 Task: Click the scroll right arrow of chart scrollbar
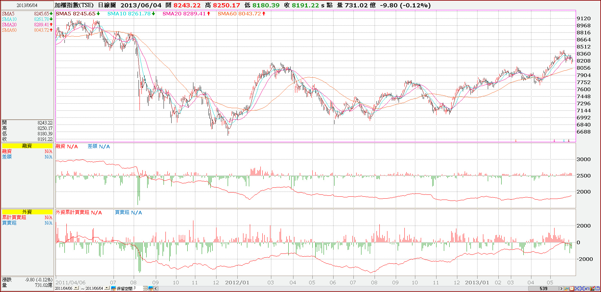562,288
